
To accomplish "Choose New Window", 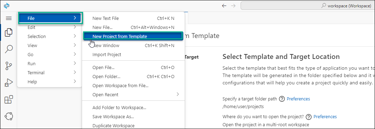I will 133,45.
